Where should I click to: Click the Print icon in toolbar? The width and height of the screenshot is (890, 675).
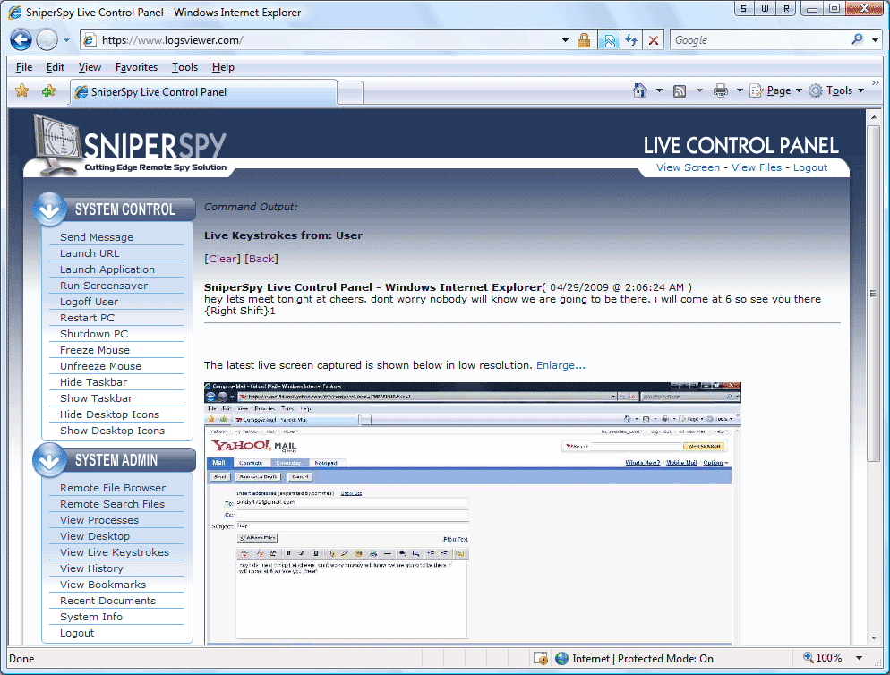click(721, 90)
